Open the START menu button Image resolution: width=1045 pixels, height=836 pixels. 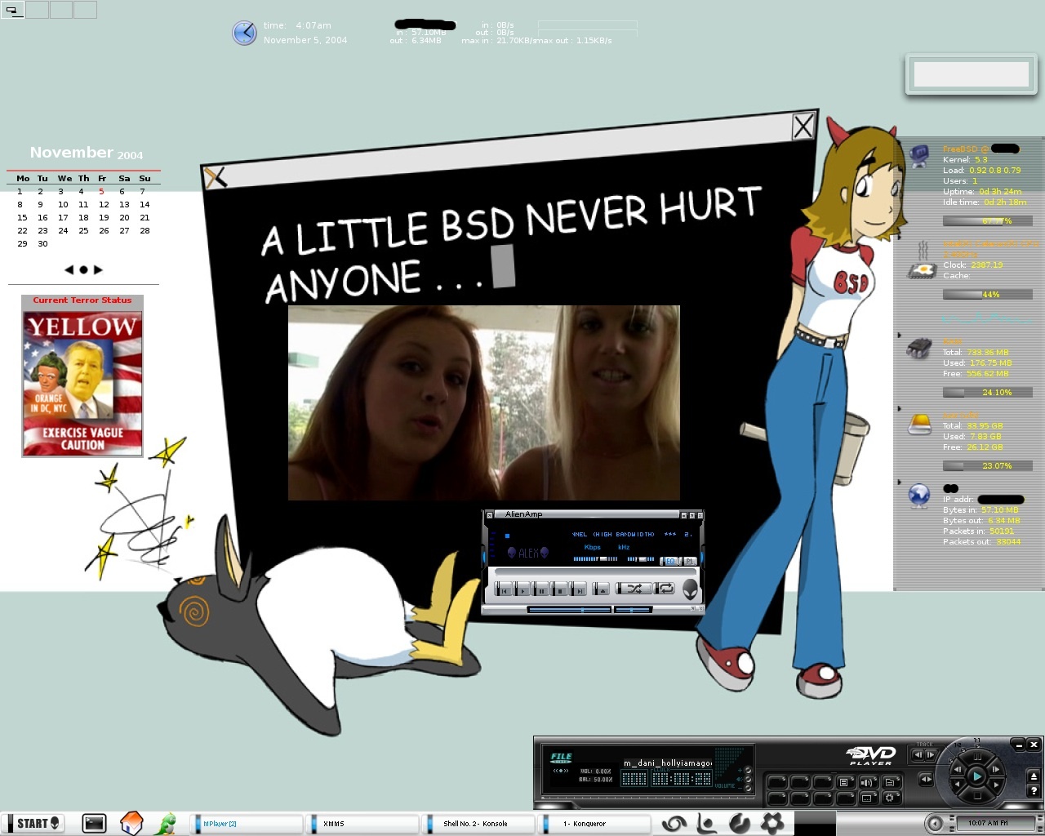pyautogui.click(x=33, y=823)
